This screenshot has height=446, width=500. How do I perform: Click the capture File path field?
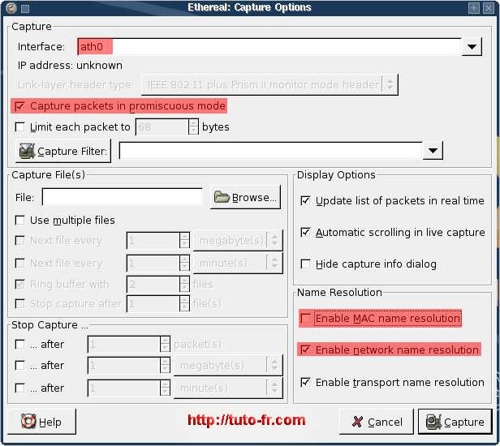(x=122, y=197)
